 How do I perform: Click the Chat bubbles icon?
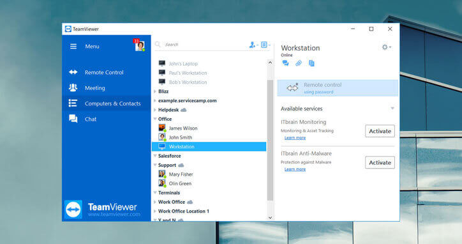pyautogui.click(x=73, y=119)
